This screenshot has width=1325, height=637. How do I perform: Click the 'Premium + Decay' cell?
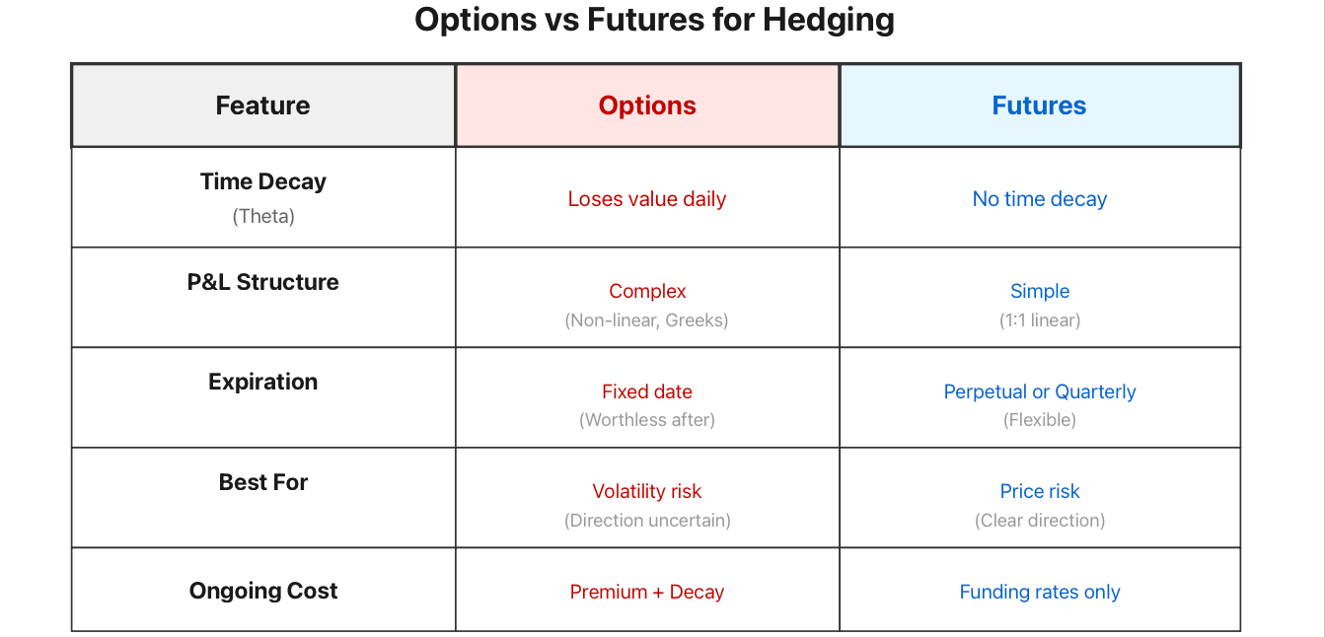coord(647,592)
